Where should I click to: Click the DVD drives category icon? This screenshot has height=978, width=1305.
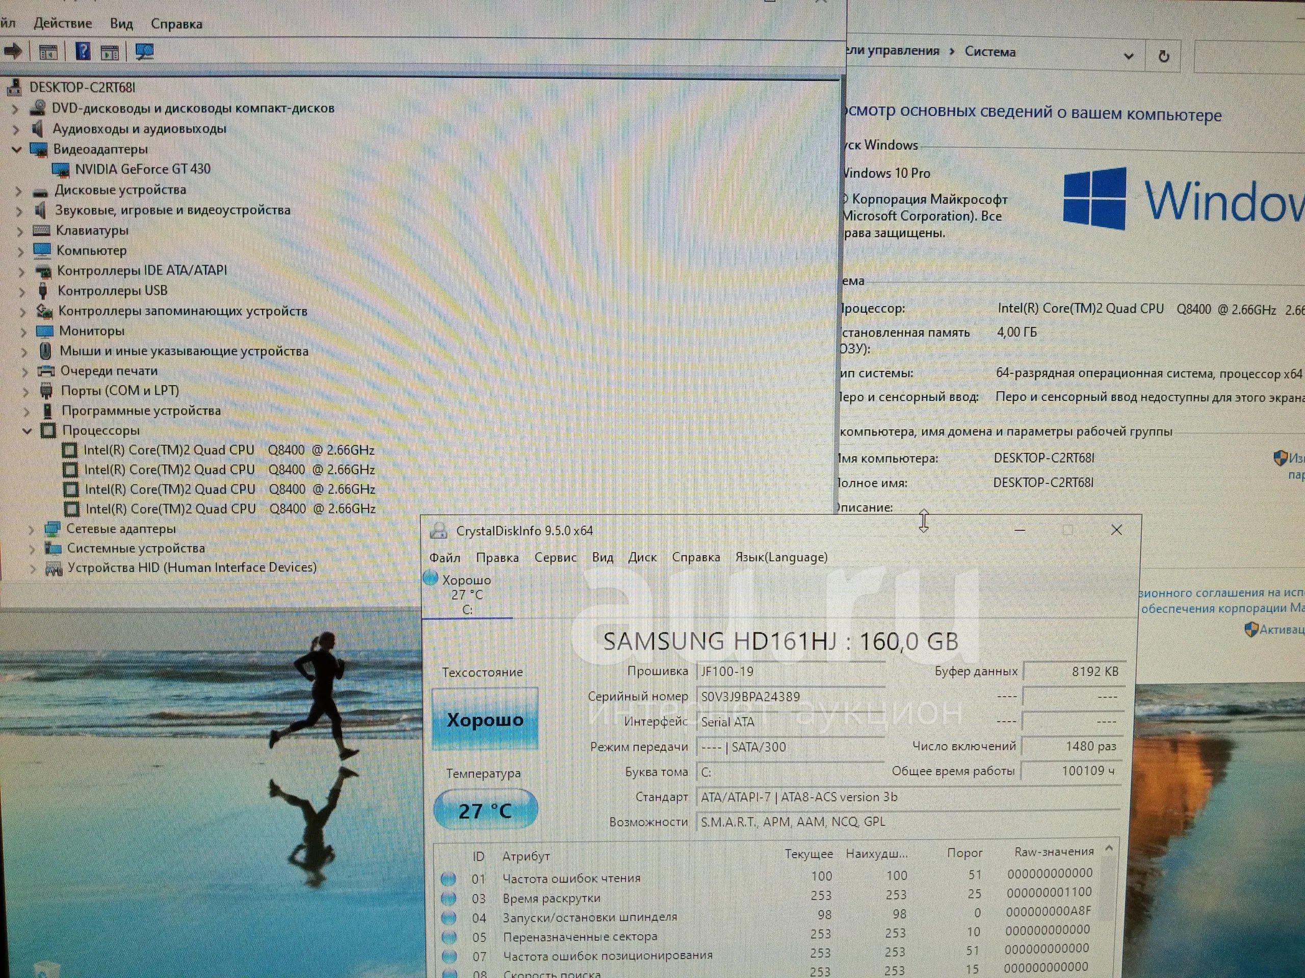click(x=38, y=107)
